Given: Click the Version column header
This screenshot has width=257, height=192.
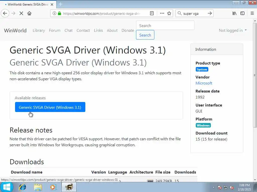Looking at the screenshot, I should [x=98, y=172].
